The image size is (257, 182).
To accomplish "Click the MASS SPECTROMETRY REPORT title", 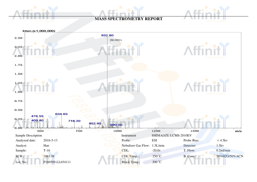I will [x=129, y=19].
